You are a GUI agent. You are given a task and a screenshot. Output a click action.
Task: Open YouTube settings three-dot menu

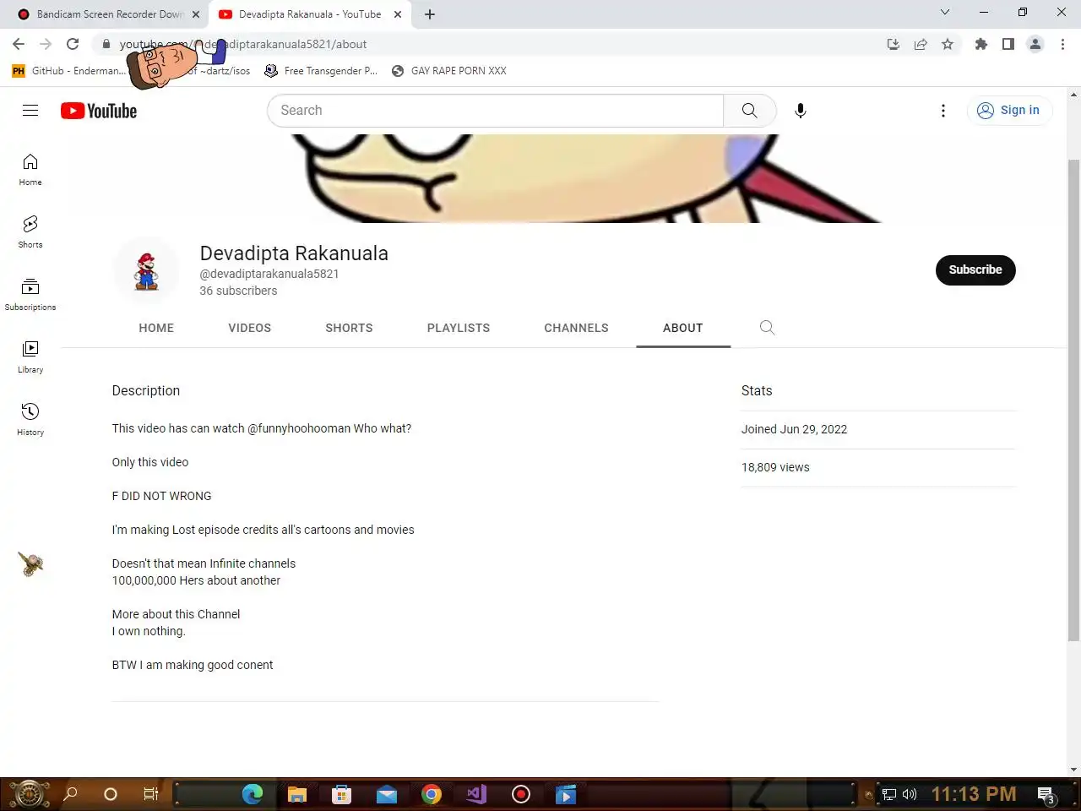tap(943, 111)
